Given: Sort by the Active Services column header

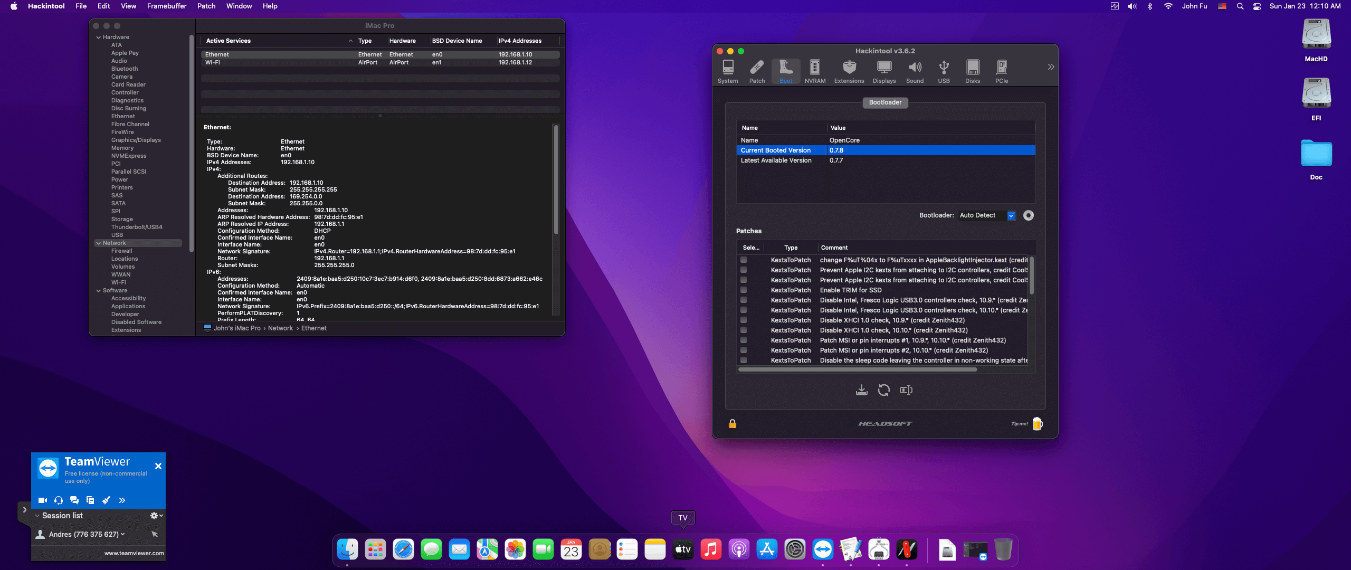Looking at the screenshot, I should (279, 41).
